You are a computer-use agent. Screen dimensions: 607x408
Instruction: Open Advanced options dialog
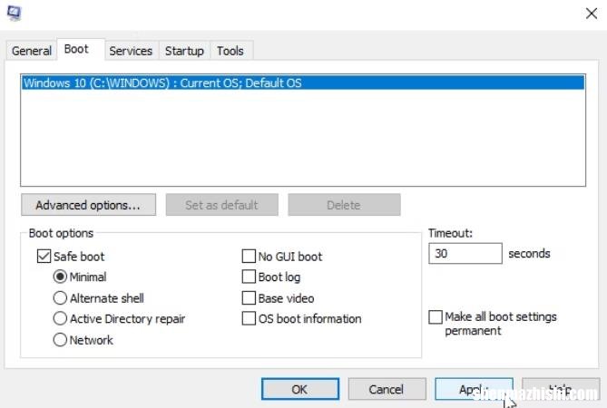[x=88, y=205]
